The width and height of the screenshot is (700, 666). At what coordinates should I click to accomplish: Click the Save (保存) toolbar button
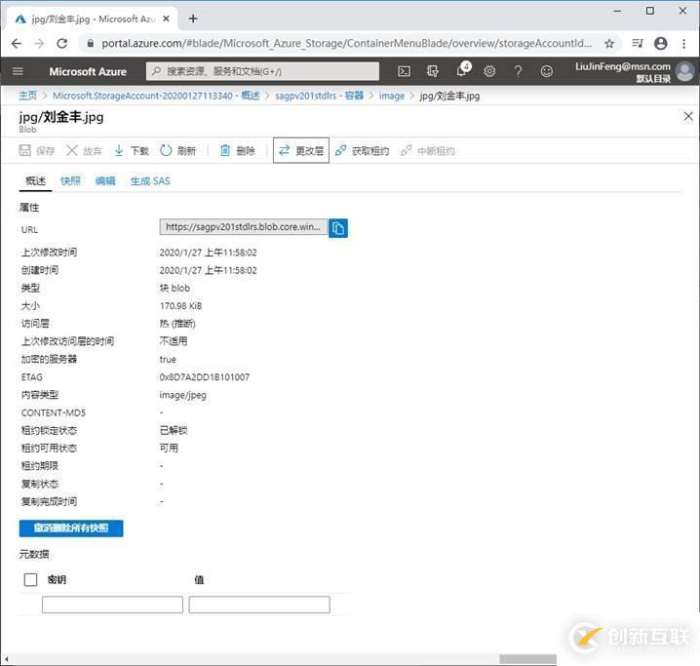37,150
